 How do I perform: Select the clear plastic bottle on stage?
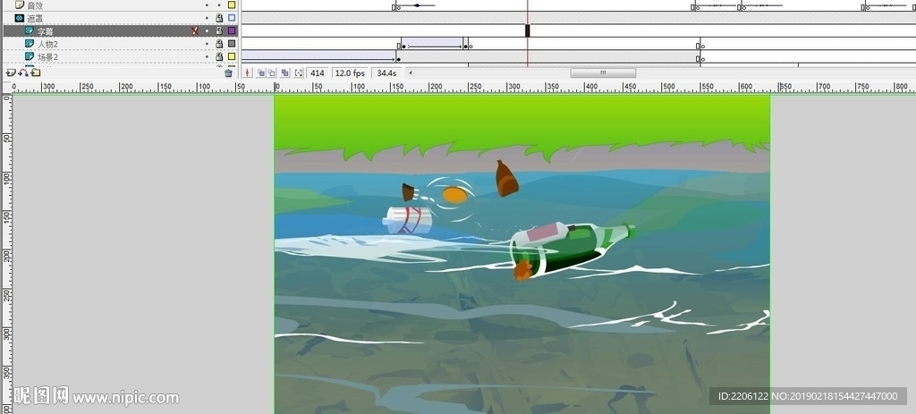tap(407, 220)
